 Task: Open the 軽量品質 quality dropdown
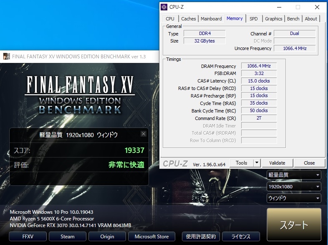coord(294,175)
